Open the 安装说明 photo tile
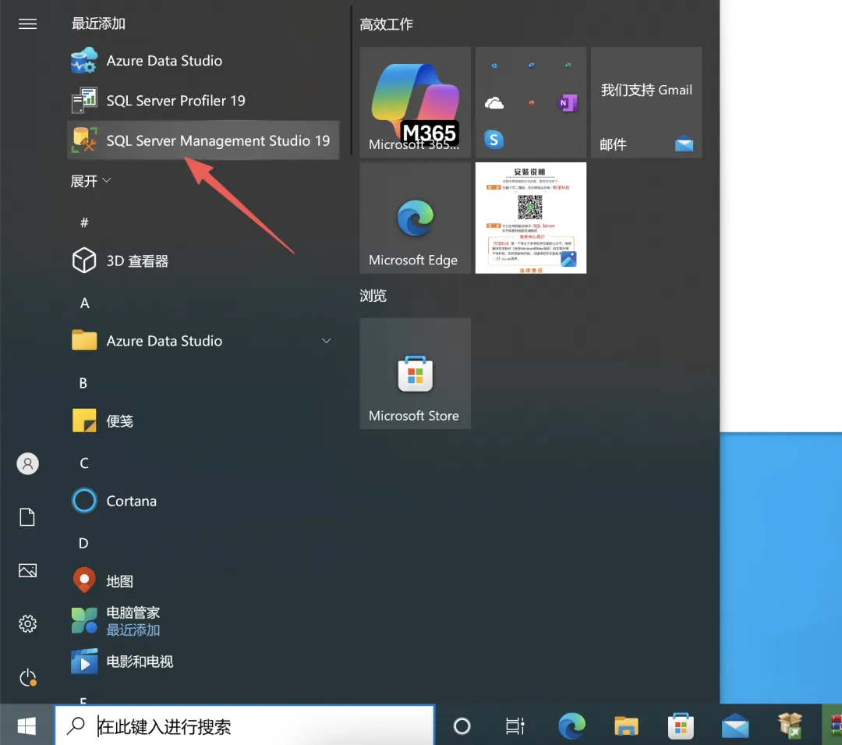 point(531,218)
